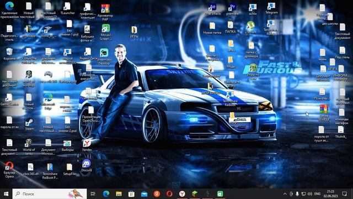Open Microsoft Edge from the taskbar
The image size is (353, 199).
point(106,194)
